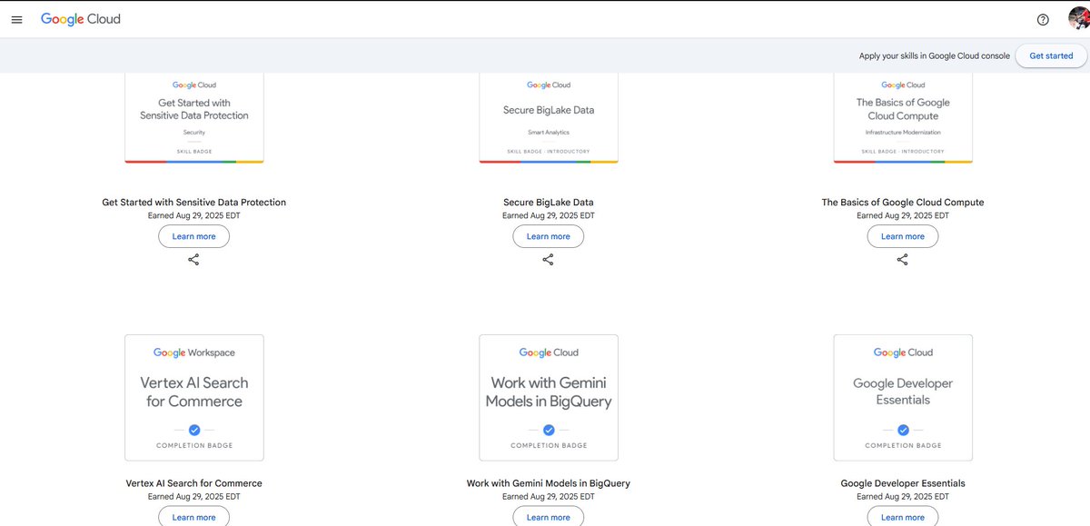Image resolution: width=1090 pixels, height=526 pixels.
Task: Open the Get Started with Sensitive Data Protection badge image
Action: 194,118
